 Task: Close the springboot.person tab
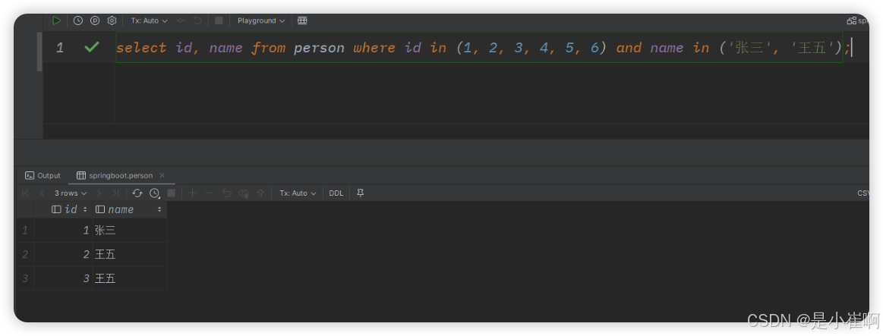coord(162,176)
